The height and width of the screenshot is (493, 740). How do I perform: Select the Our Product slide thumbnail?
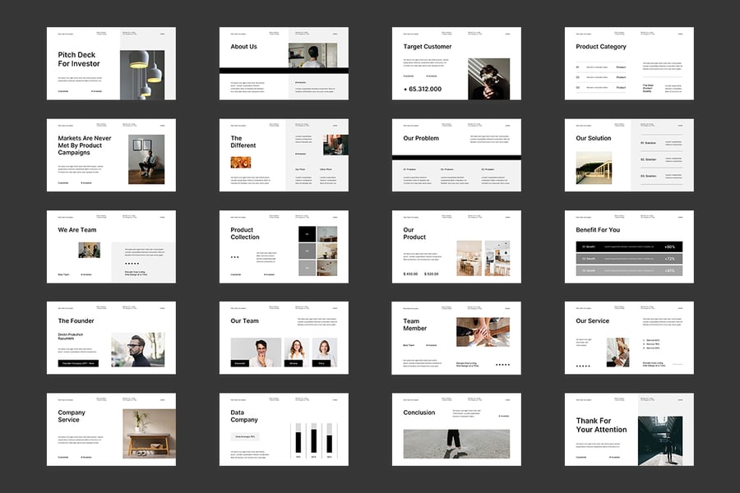click(456, 246)
